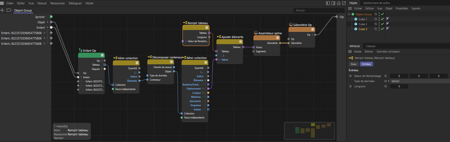
Task: Click the open-in-new-window icon
Action: pos(344,3)
